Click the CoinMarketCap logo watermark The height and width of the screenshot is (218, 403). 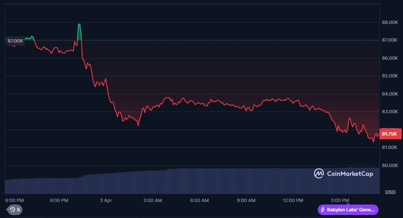pos(343,173)
